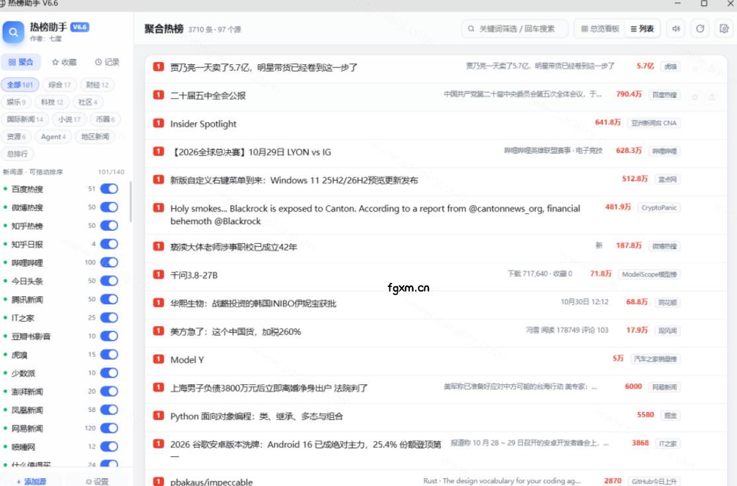Filter by 资源 6 category
Image resolution: width=737 pixels, height=486 pixels.
[16, 137]
